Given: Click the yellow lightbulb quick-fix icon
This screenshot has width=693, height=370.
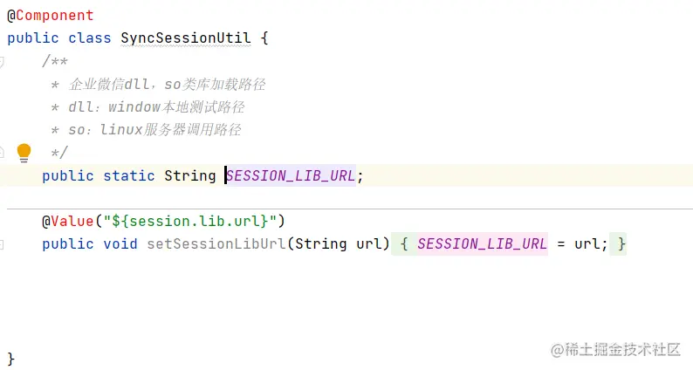Looking at the screenshot, I should (24, 152).
